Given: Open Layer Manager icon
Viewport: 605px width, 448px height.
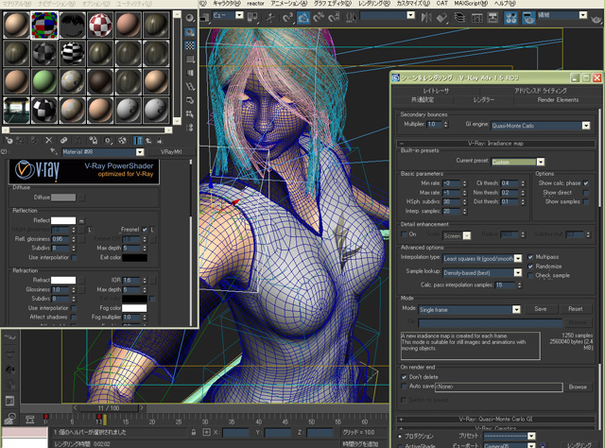Looking at the screenshot, I should 459,17.
